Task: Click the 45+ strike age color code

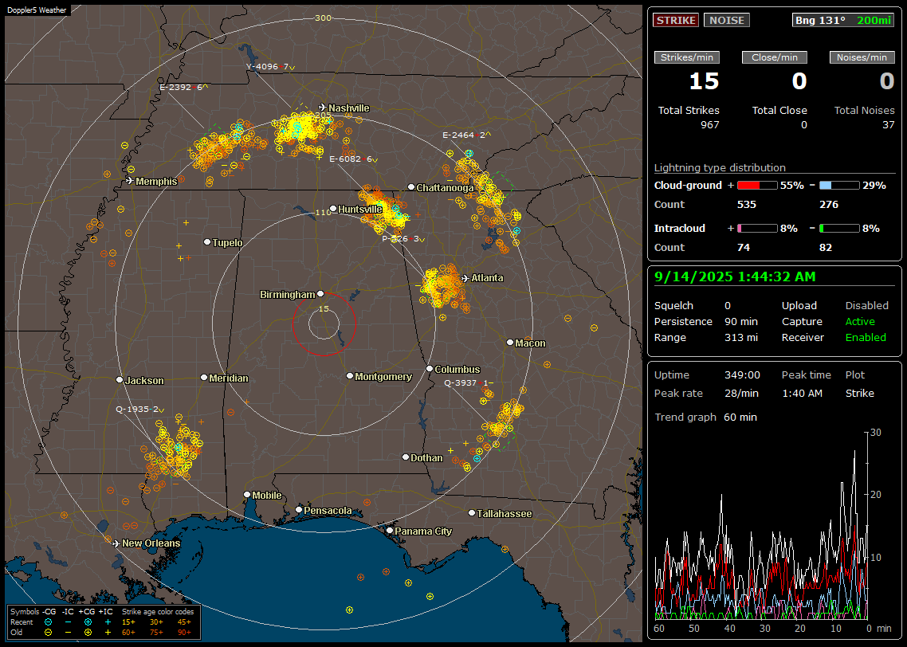Action: click(184, 622)
